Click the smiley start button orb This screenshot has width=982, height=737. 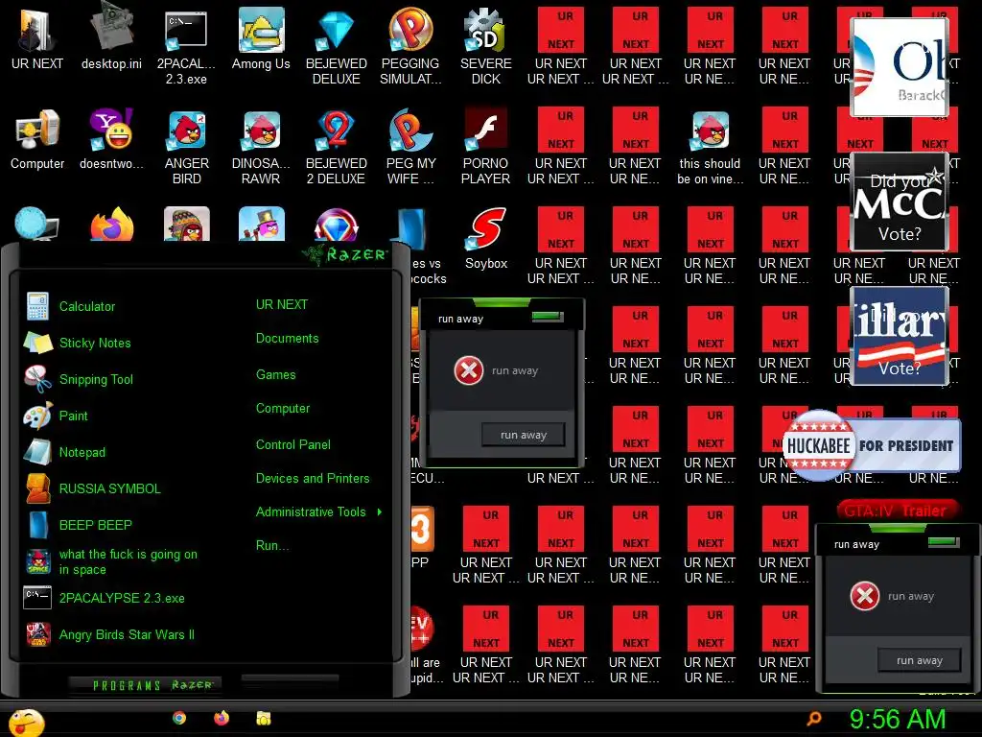[26, 722]
